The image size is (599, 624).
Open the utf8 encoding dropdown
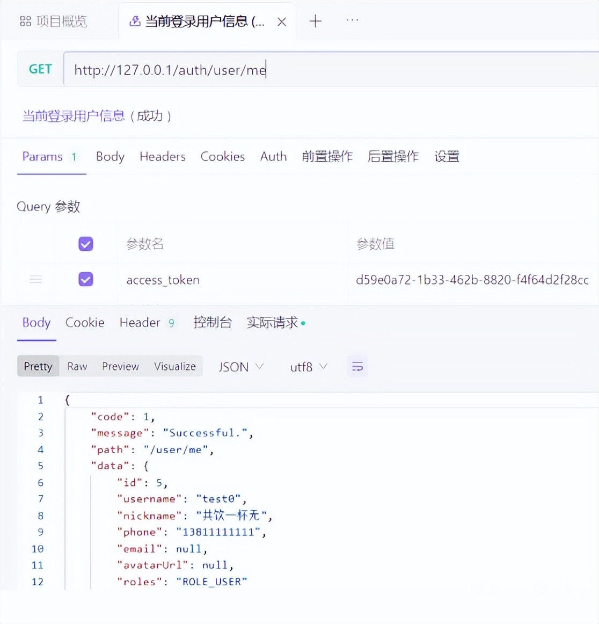tap(309, 367)
